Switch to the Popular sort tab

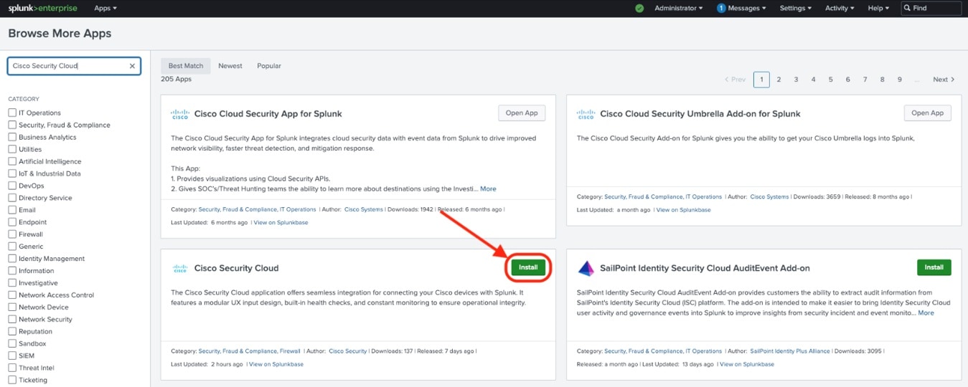(269, 66)
